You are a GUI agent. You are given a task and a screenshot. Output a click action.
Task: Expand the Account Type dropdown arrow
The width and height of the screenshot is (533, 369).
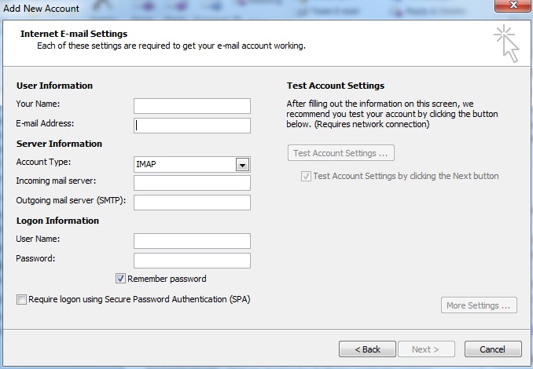tap(242, 165)
